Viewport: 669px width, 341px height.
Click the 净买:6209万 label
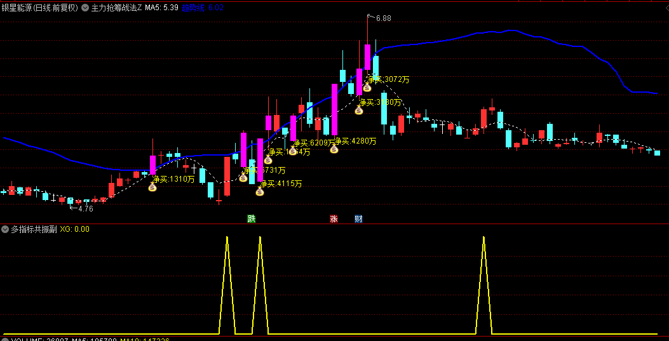[x=314, y=143]
